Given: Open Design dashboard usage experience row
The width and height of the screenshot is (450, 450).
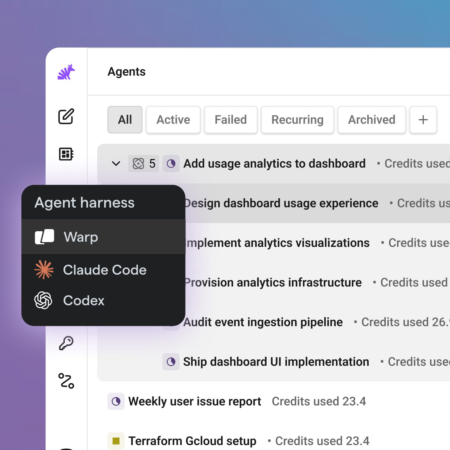Looking at the screenshot, I should pyautogui.click(x=317, y=203).
